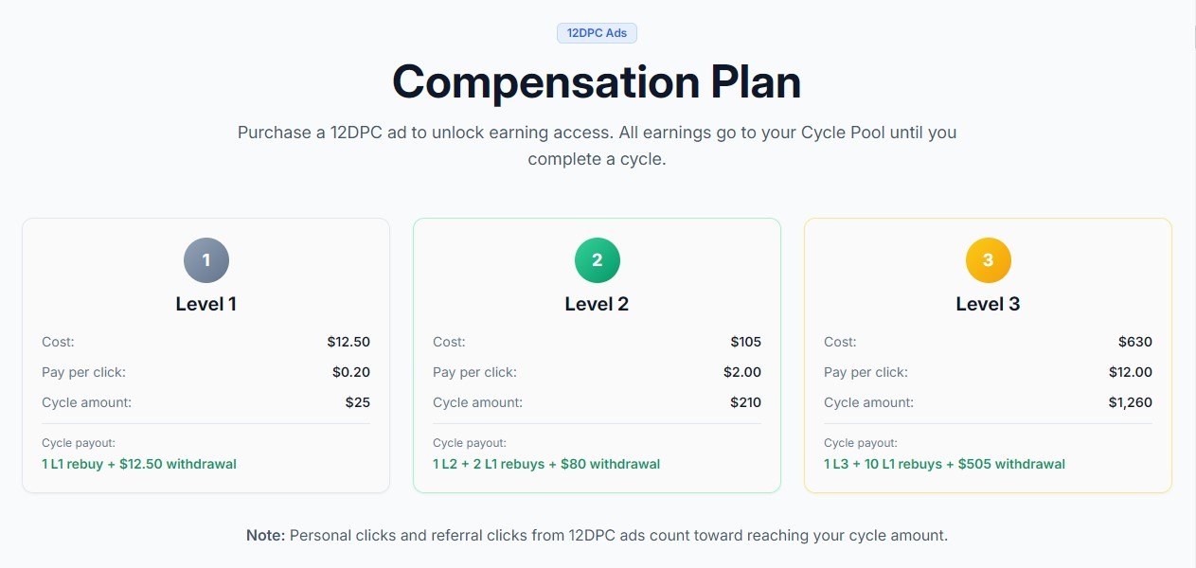Click the Note about personal clicks

[x=597, y=535]
